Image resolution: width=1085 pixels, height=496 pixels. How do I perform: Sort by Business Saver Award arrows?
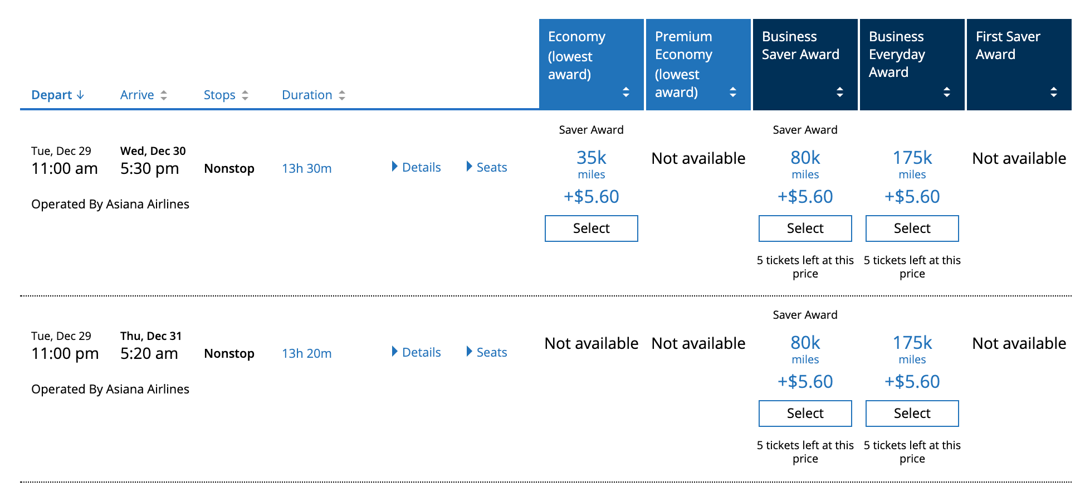pyautogui.click(x=840, y=92)
